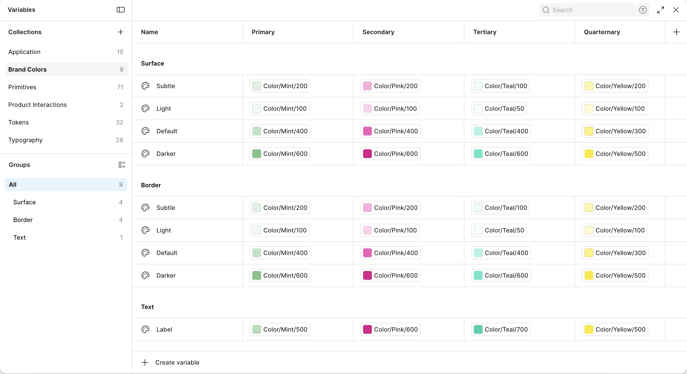Open the Typography collection
Screen dimensions: 687x374
click(x=67, y=140)
